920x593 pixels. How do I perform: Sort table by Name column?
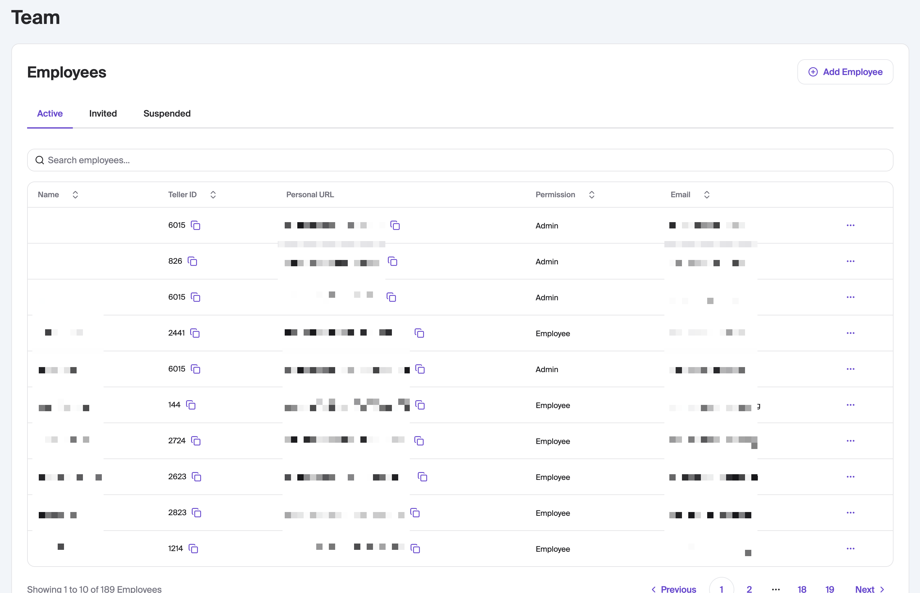[75, 195]
